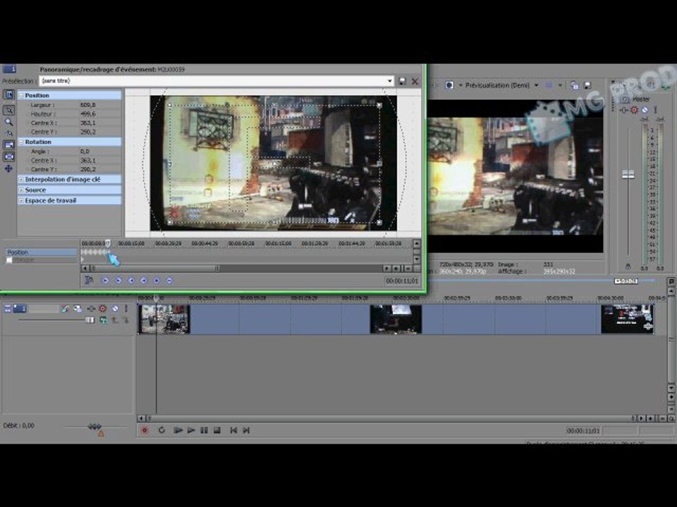This screenshot has height=507, width=677.
Task: Open Track FX on video track
Action: 78,308
